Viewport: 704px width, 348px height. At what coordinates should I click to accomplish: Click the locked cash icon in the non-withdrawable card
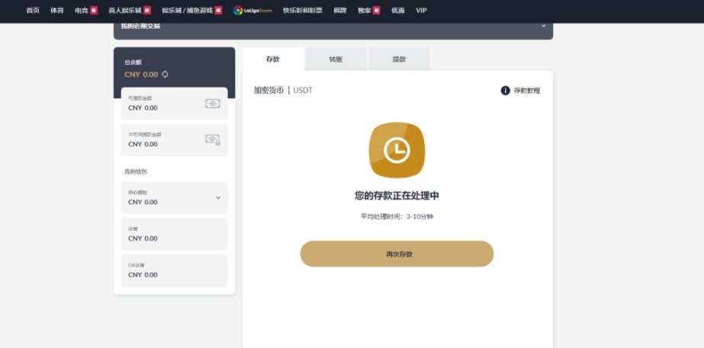click(213, 139)
